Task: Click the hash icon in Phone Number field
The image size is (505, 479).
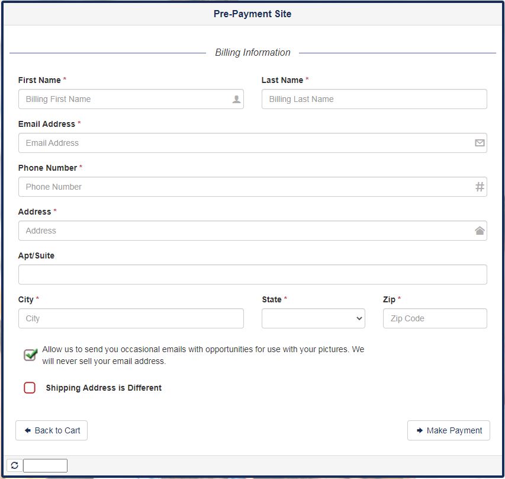Action: tap(480, 187)
